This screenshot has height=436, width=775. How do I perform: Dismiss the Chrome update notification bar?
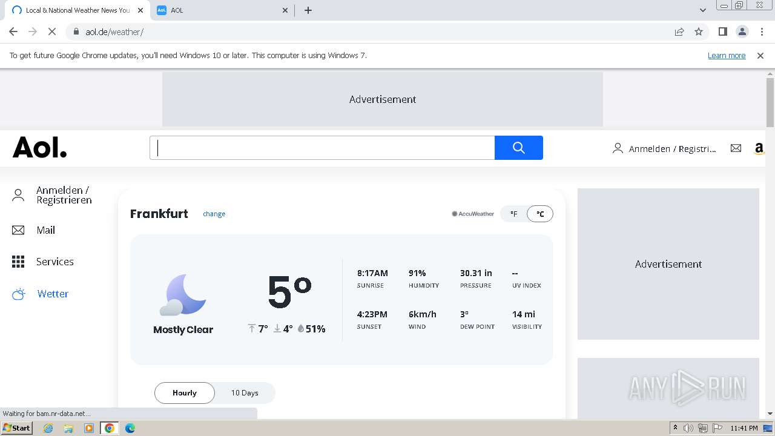coord(760,55)
